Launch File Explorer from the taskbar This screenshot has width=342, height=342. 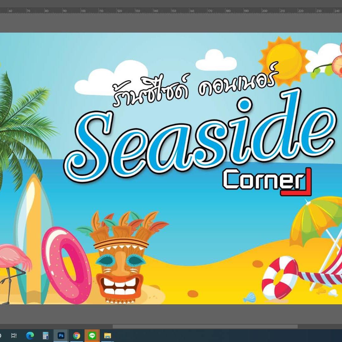108,336
